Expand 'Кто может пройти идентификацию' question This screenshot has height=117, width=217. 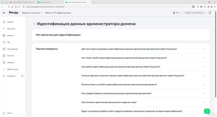click(x=143, y=58)
